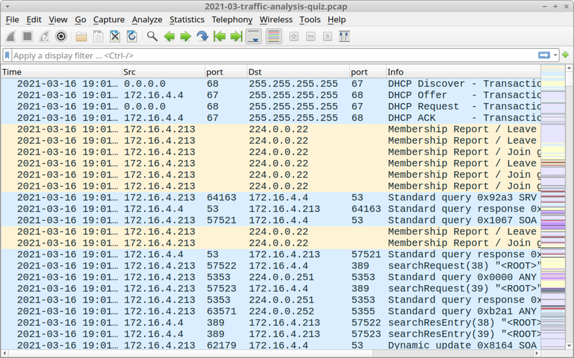Click the go to specific packet icon
The height and width of the screenshot is (358, 574).
click(x=203, y=36)
